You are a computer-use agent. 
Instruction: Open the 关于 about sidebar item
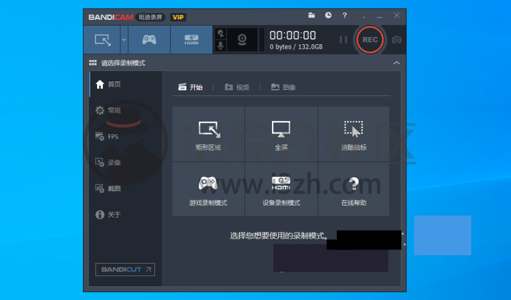coord(125,215)
